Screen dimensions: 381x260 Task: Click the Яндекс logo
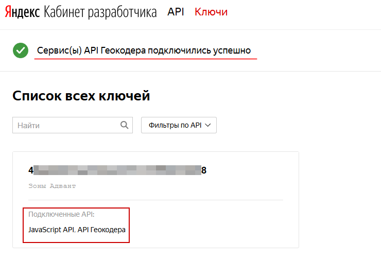click(x=22, y=12)
